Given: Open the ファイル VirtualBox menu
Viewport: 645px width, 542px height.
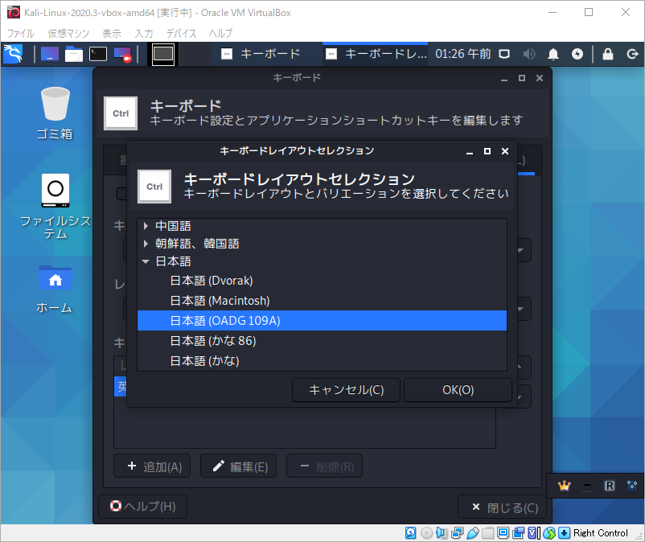Looking at the screenshot, I should coord(21,33).
